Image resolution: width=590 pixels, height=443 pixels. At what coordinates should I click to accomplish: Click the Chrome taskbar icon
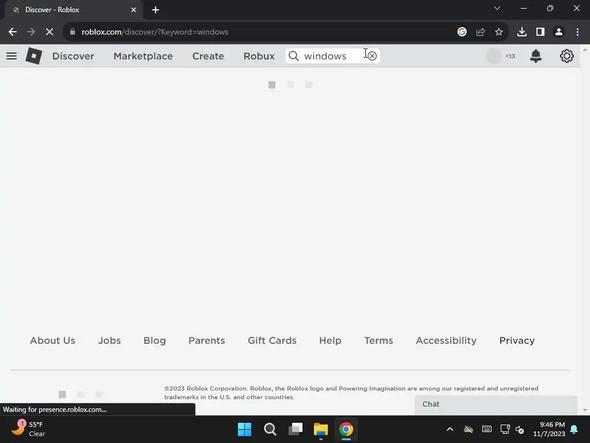[346, 429]
